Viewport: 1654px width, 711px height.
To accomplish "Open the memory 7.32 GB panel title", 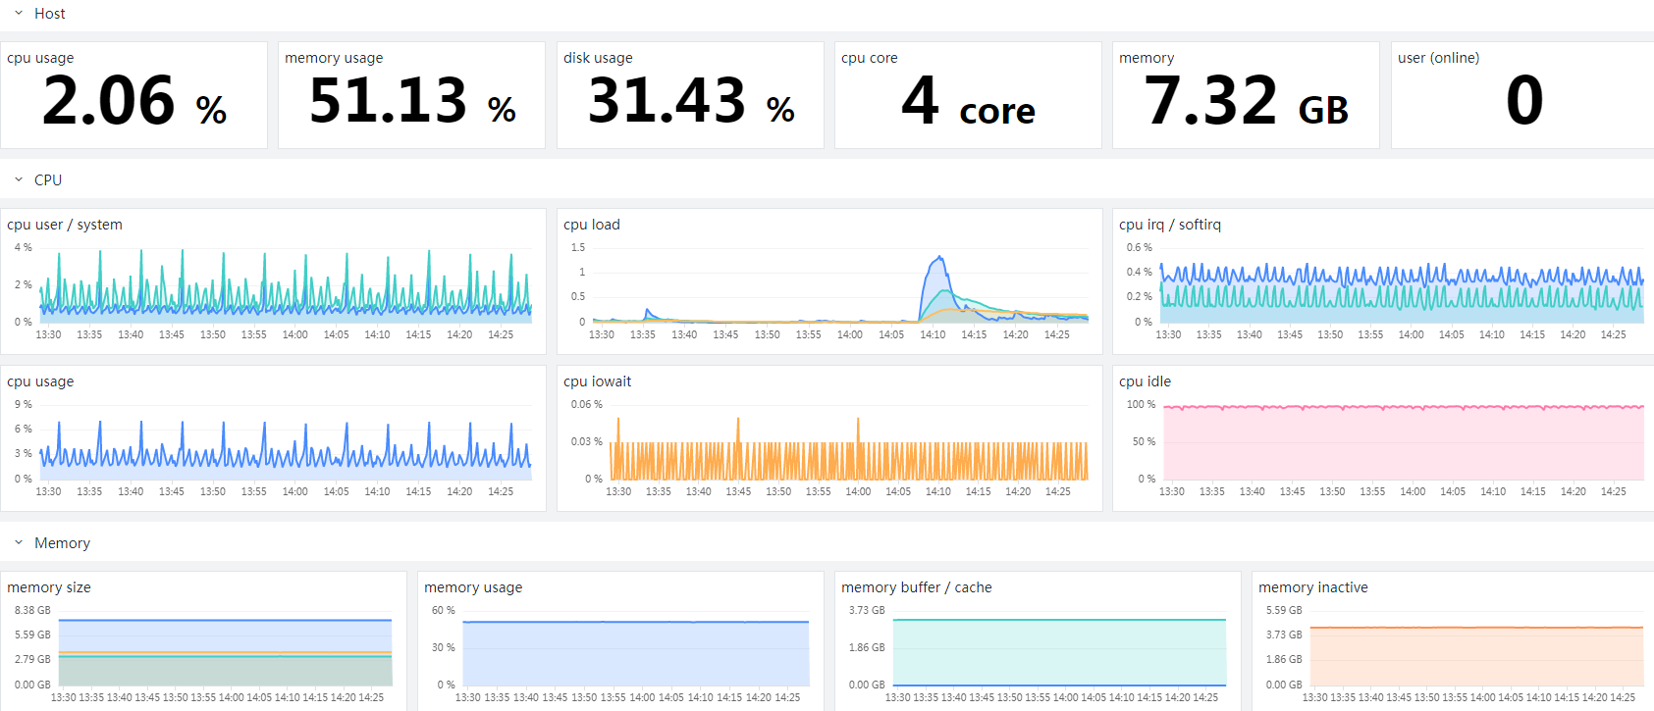I will [1147, 58].
